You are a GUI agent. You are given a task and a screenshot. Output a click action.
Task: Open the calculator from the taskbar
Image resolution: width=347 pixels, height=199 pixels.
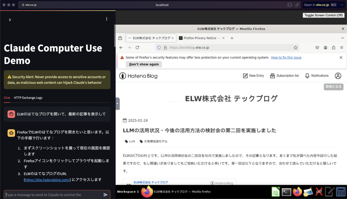(340, 192)
